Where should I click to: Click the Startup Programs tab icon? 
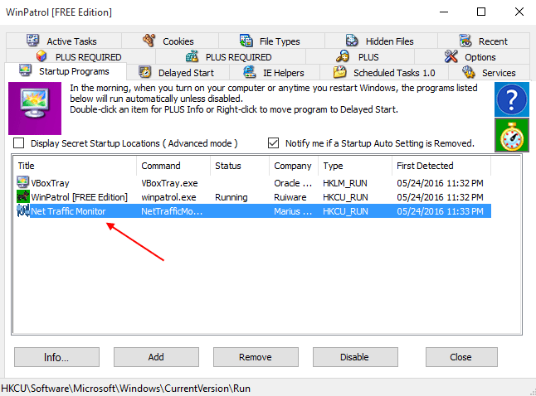pyautogui.click(x=25, y=70)
